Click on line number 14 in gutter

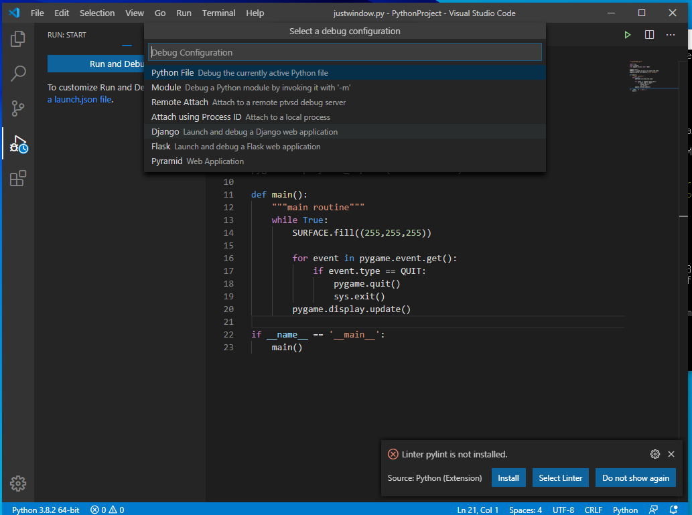[x=228, y=232]
